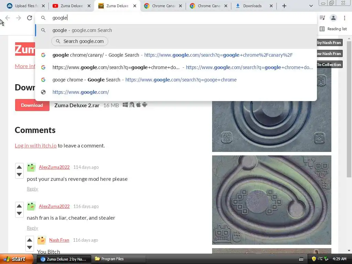Click the page vertical scrollbar
The height and width of the screenshot is (264, 352).
pyautogui.click(x=349, y=109)
